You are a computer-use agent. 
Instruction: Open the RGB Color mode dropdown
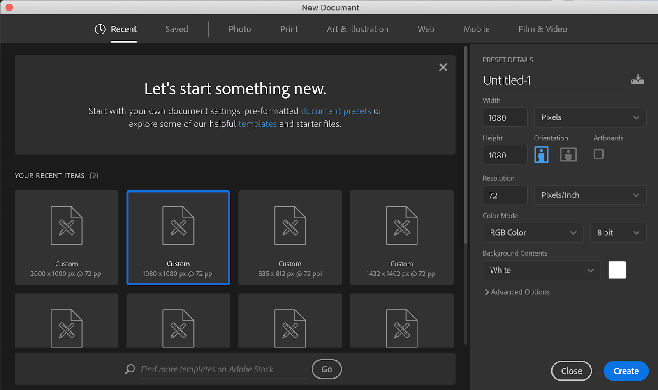click(x=533, y=233)
